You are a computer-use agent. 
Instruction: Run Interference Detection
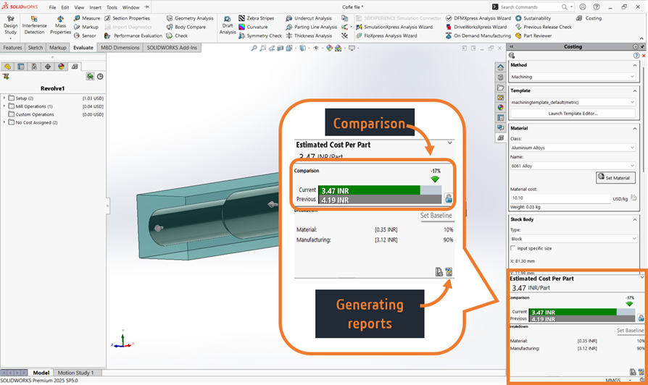pyautogui.click(x=34, y=25)
